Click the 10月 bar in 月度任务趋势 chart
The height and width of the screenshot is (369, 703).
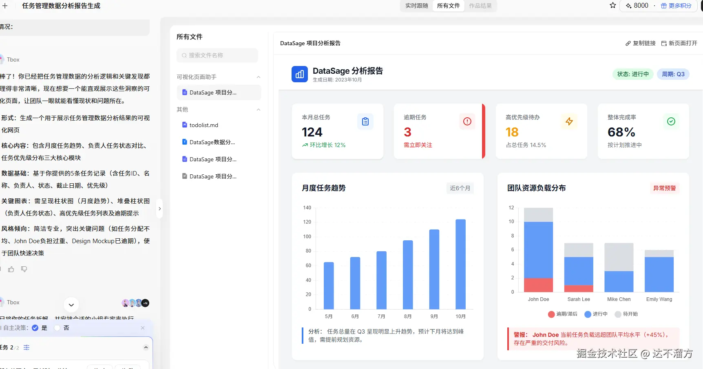click(x=460, y=264)
